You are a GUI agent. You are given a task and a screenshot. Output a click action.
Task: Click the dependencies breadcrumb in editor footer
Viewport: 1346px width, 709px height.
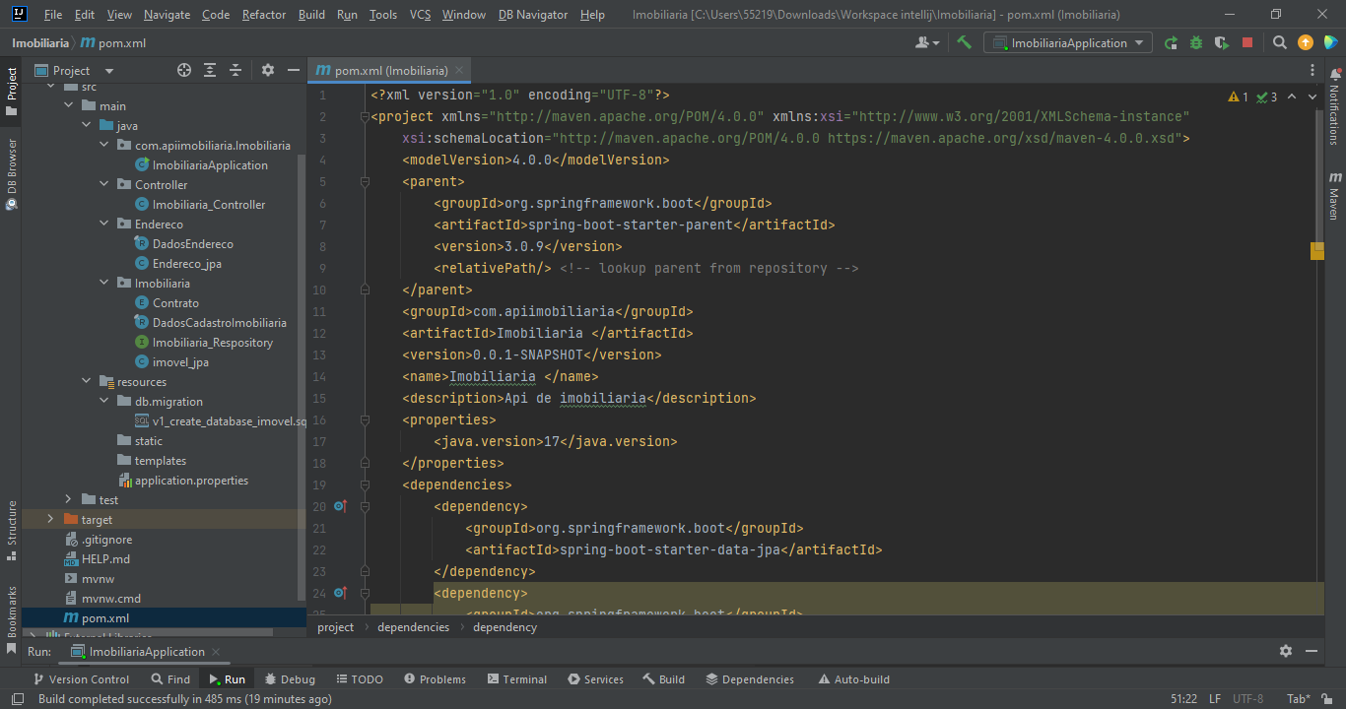(x=413, y=627)
